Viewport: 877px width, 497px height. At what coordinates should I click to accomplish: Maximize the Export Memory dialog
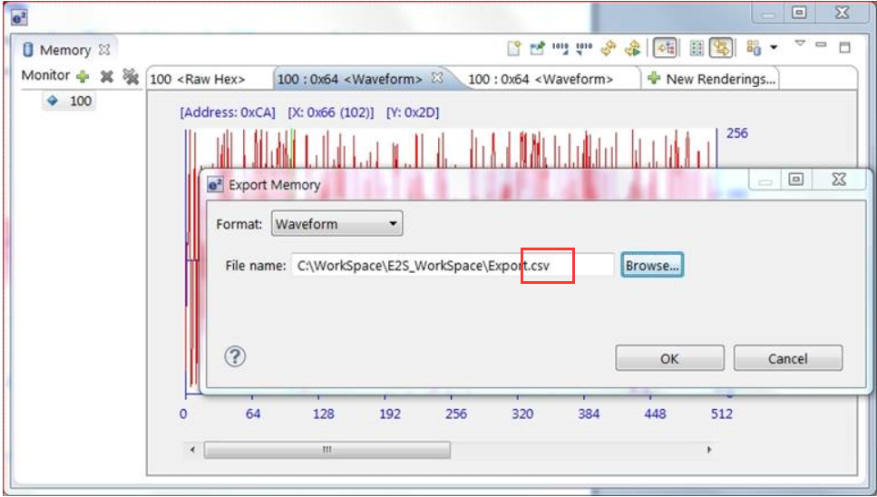tap(795, 179)
